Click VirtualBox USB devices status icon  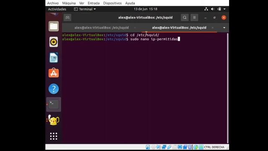169,147
